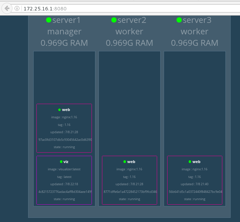Click updated : 7/8 21:28 on server1 web
240x222 pixels.
[64, 132]
